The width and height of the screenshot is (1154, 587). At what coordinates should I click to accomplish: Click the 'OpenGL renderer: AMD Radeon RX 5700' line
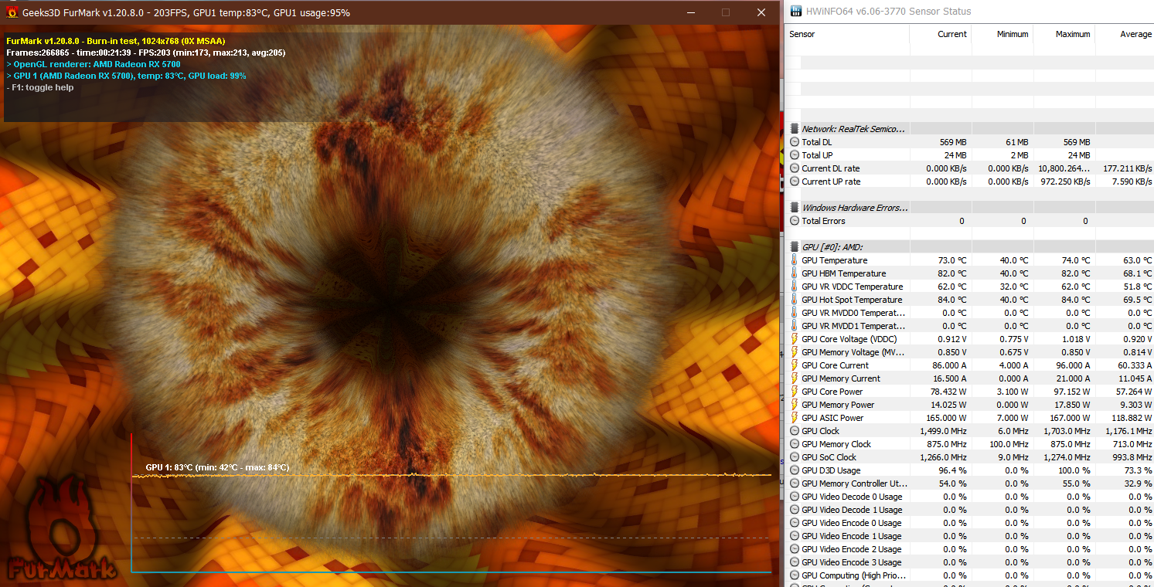(94, 64)
